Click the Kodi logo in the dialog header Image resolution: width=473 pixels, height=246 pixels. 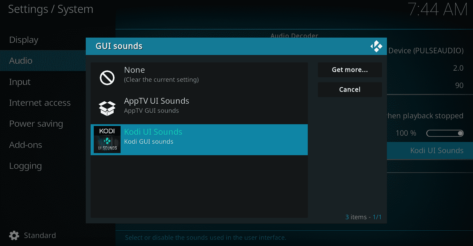tap(376, 46)
